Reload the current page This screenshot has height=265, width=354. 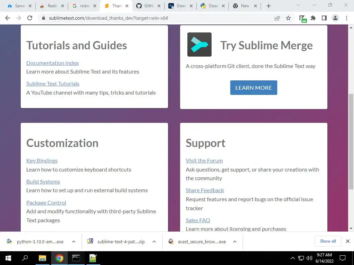(30, 18)
